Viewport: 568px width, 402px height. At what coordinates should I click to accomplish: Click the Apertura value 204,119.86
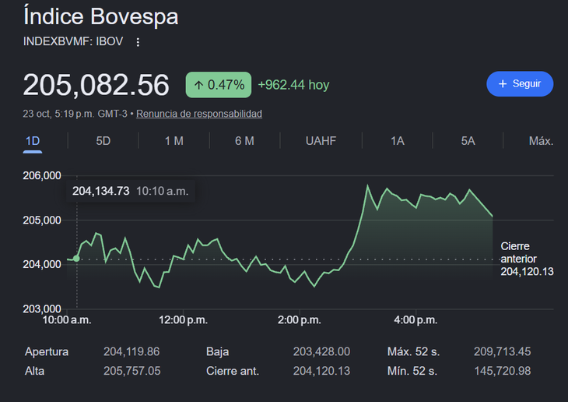pos(131,351)
